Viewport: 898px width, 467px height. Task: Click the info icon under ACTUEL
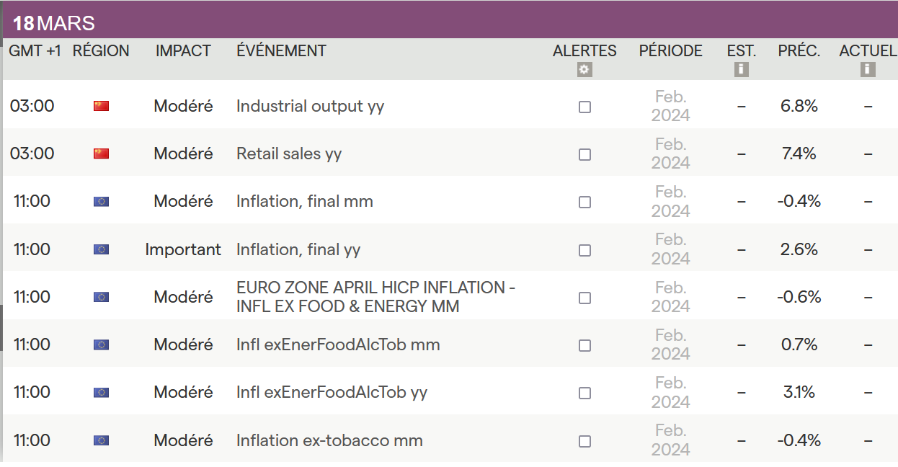click(868, 70)
